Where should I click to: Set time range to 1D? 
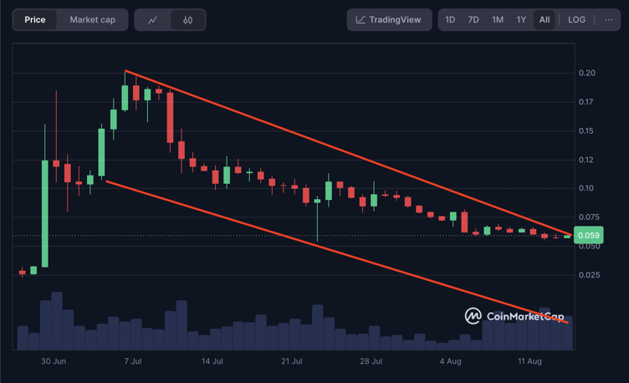450,20
